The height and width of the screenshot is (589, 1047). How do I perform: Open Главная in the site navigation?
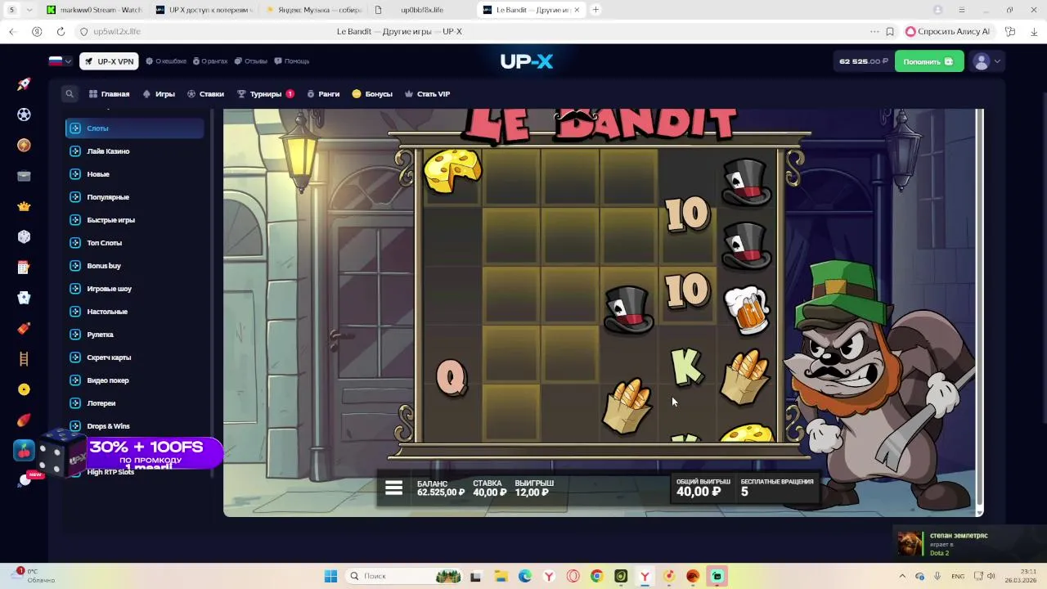click(x=110, y=94)
